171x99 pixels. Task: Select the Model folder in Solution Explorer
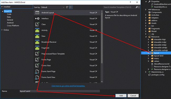154,31
